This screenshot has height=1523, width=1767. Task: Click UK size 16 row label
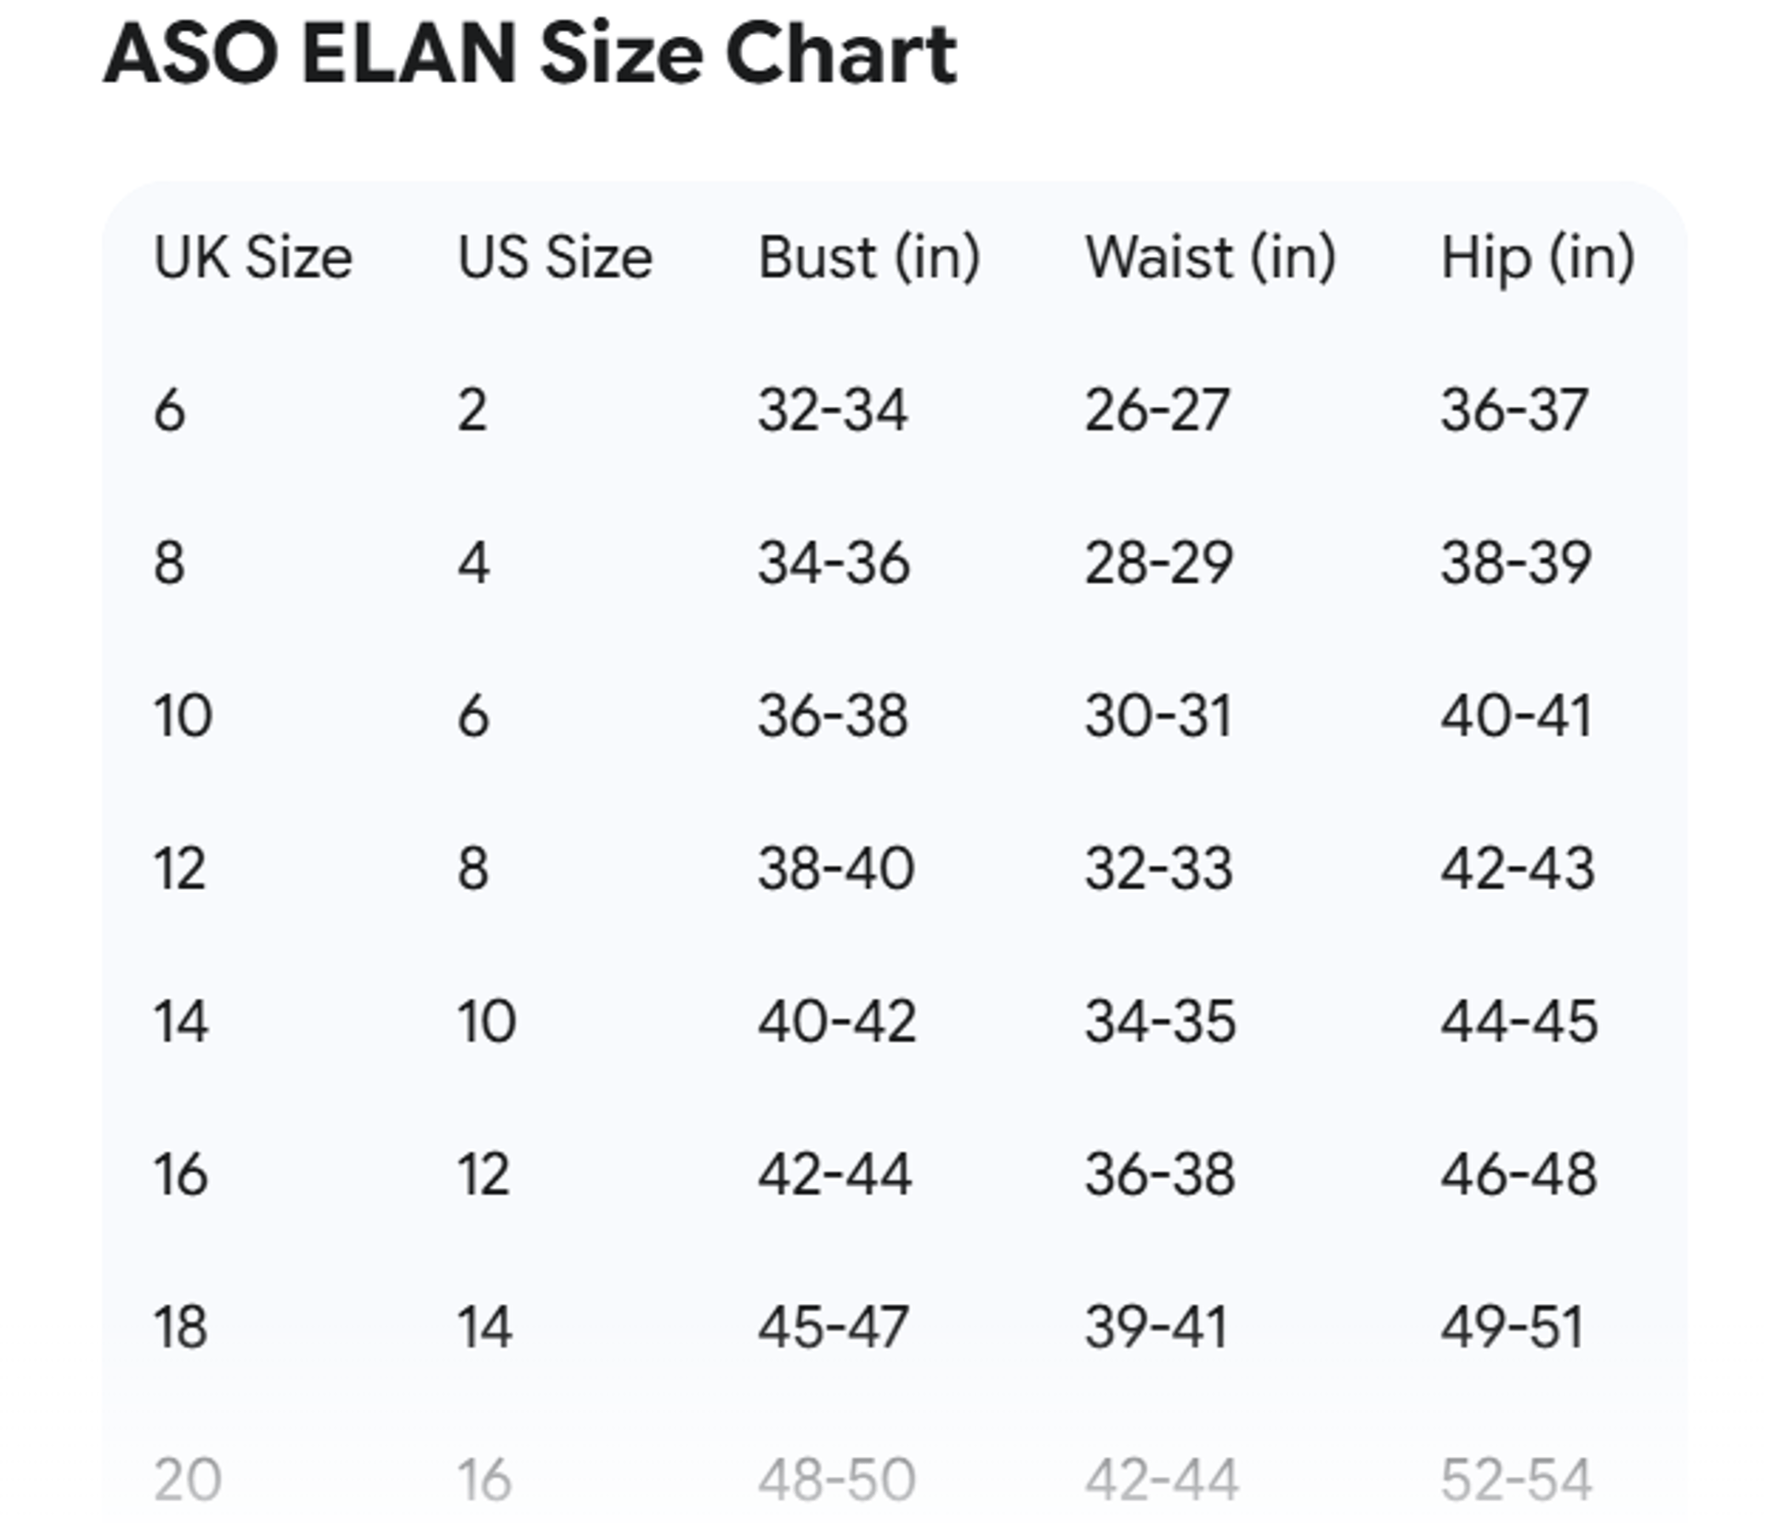pos(180,1173)
